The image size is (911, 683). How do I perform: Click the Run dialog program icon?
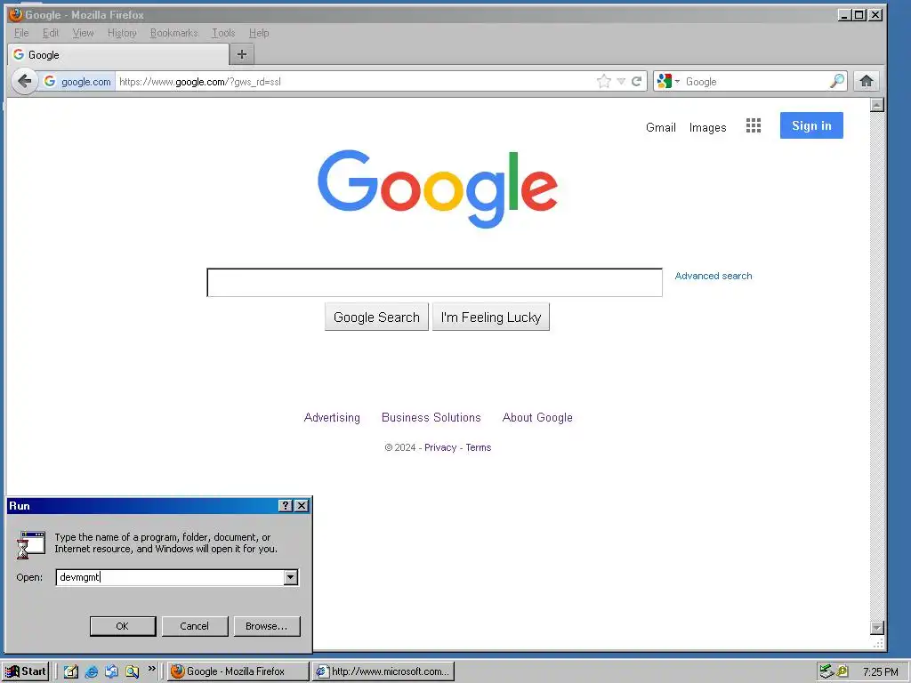[x=31, y=545]
